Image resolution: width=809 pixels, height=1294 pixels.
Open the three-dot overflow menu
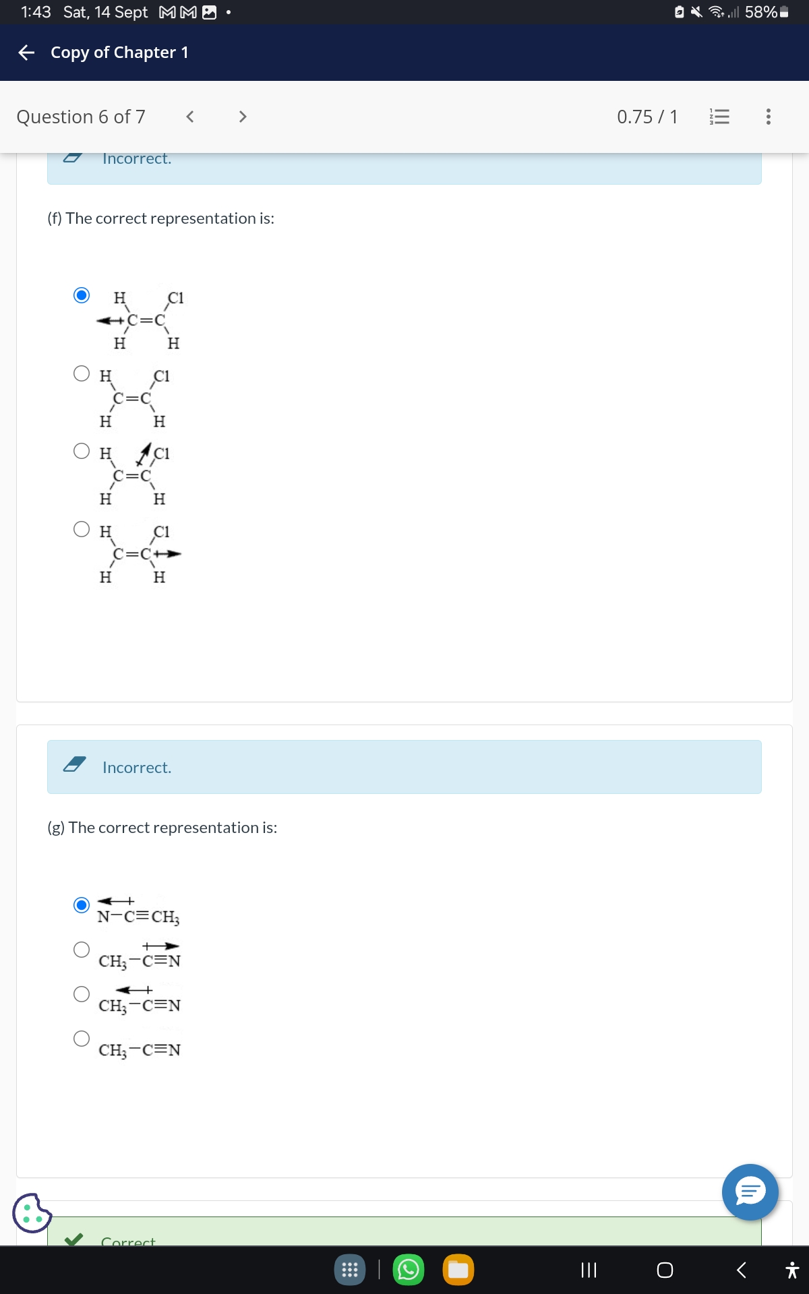click(767, 117)
